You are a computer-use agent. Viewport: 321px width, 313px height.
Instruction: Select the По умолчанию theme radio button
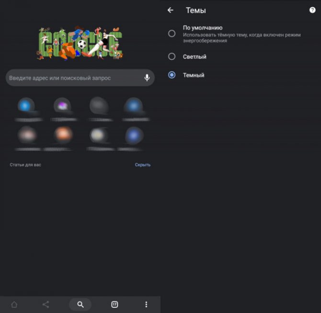(172, 34)
